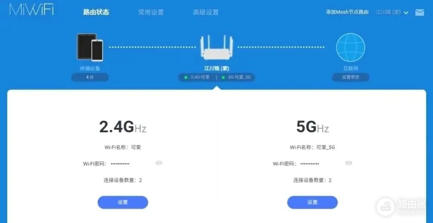Click the 5GHz 设置 button
This screenshot has width=433, height=223.
[x=312, y=202]
